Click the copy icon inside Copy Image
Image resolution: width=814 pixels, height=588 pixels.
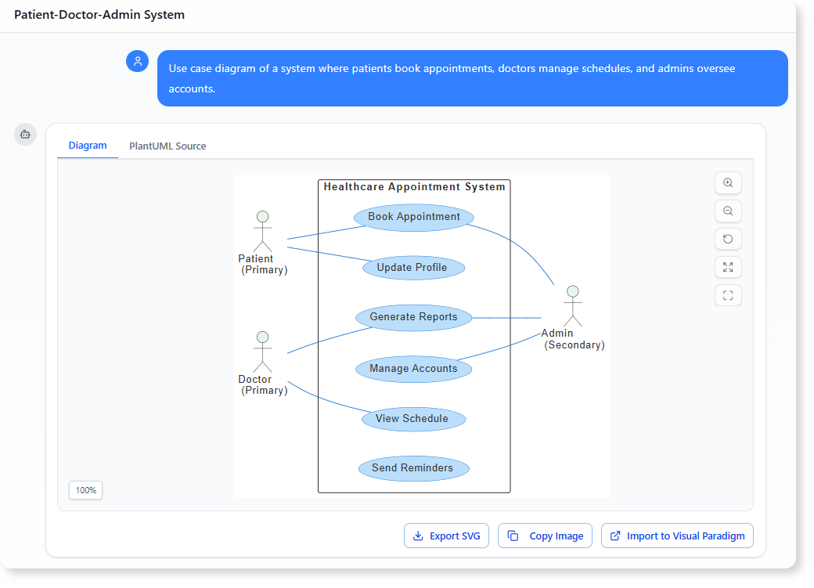(x=513, y=536)
